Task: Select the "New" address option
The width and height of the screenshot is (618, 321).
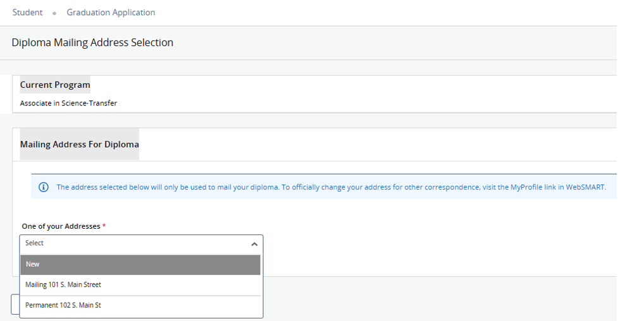Action: pos(140,265)
